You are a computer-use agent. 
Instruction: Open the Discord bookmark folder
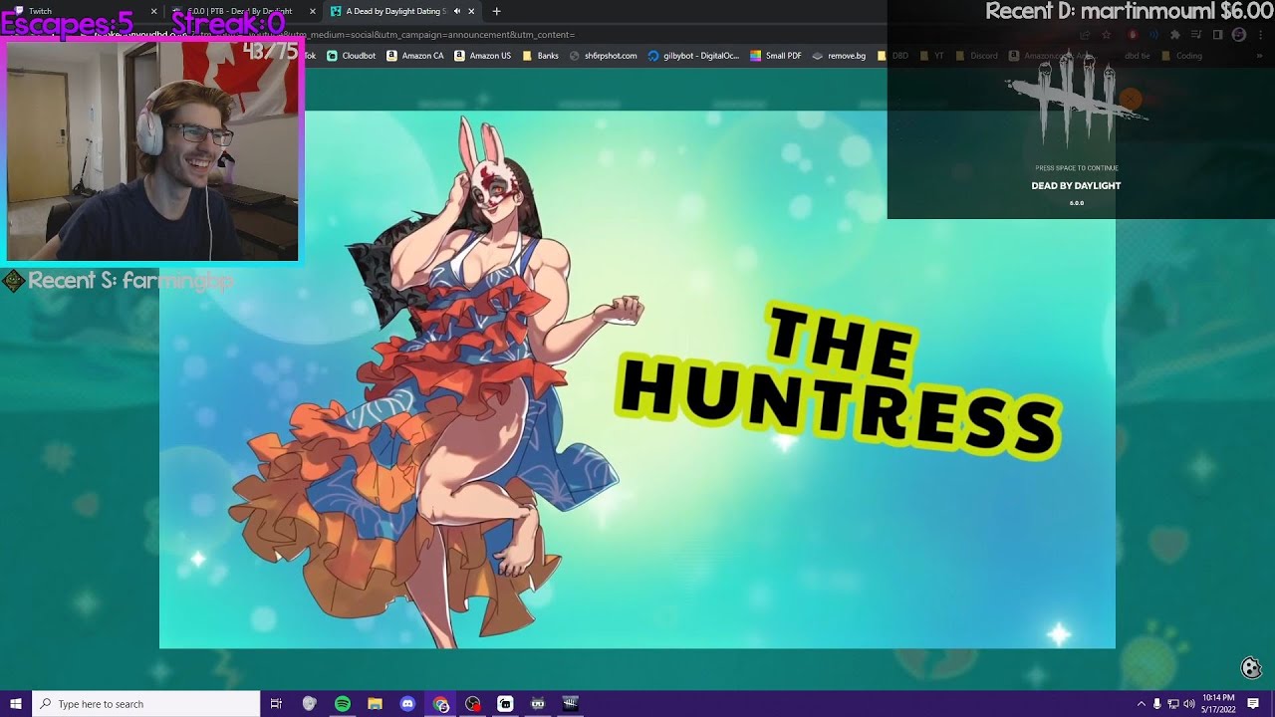977,56
